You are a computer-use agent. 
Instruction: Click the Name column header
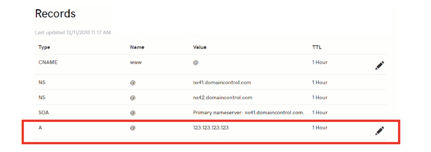[137, 47]
